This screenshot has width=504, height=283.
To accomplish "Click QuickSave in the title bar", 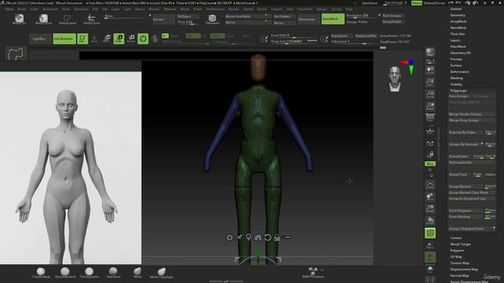I will click(369, 3).
